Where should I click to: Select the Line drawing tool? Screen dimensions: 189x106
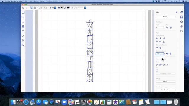23,36
